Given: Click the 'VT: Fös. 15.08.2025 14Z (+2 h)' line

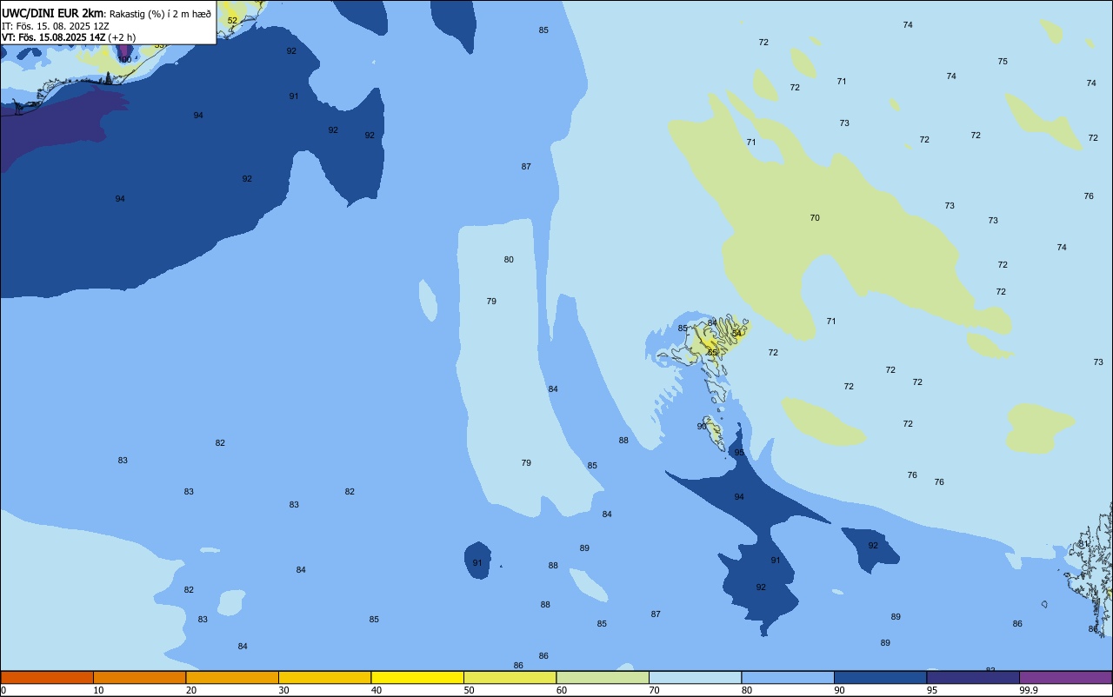Looking at the screenshot, I should [x=68, y=37].
